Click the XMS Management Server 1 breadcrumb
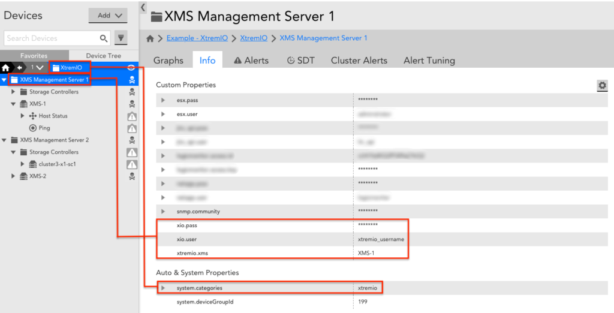 click(x=323, y=38)
